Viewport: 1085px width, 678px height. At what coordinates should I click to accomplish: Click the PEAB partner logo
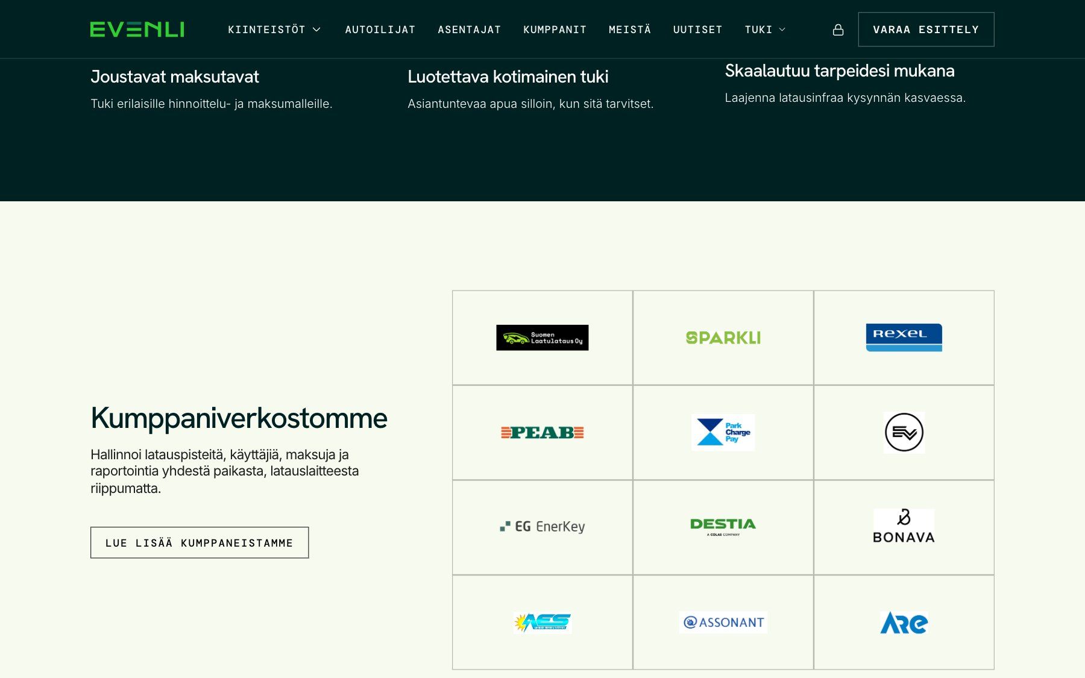[542, 433]
